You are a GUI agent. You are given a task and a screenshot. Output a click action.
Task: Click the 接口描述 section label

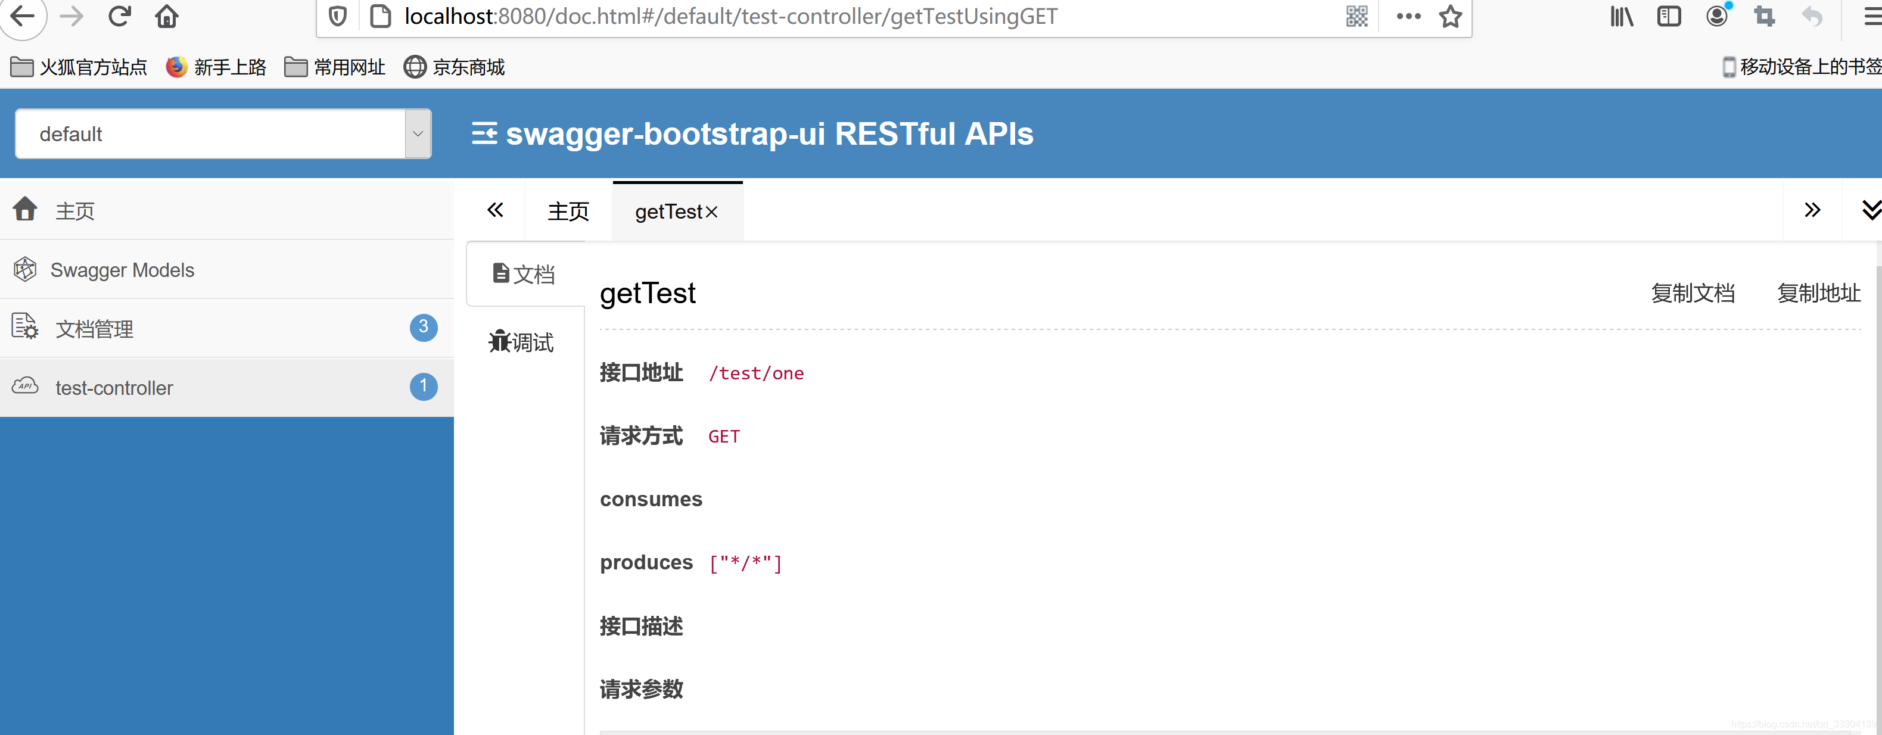click(642, 626)
